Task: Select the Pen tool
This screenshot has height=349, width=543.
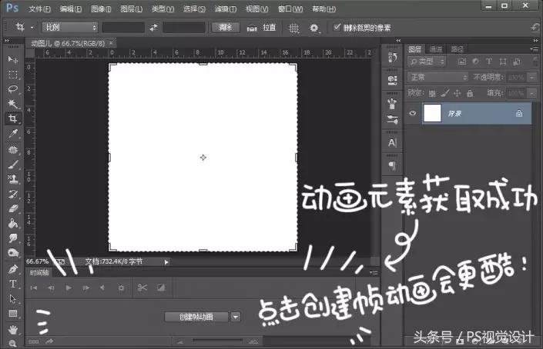Action: pyautogui.click(x=13, y=269)
